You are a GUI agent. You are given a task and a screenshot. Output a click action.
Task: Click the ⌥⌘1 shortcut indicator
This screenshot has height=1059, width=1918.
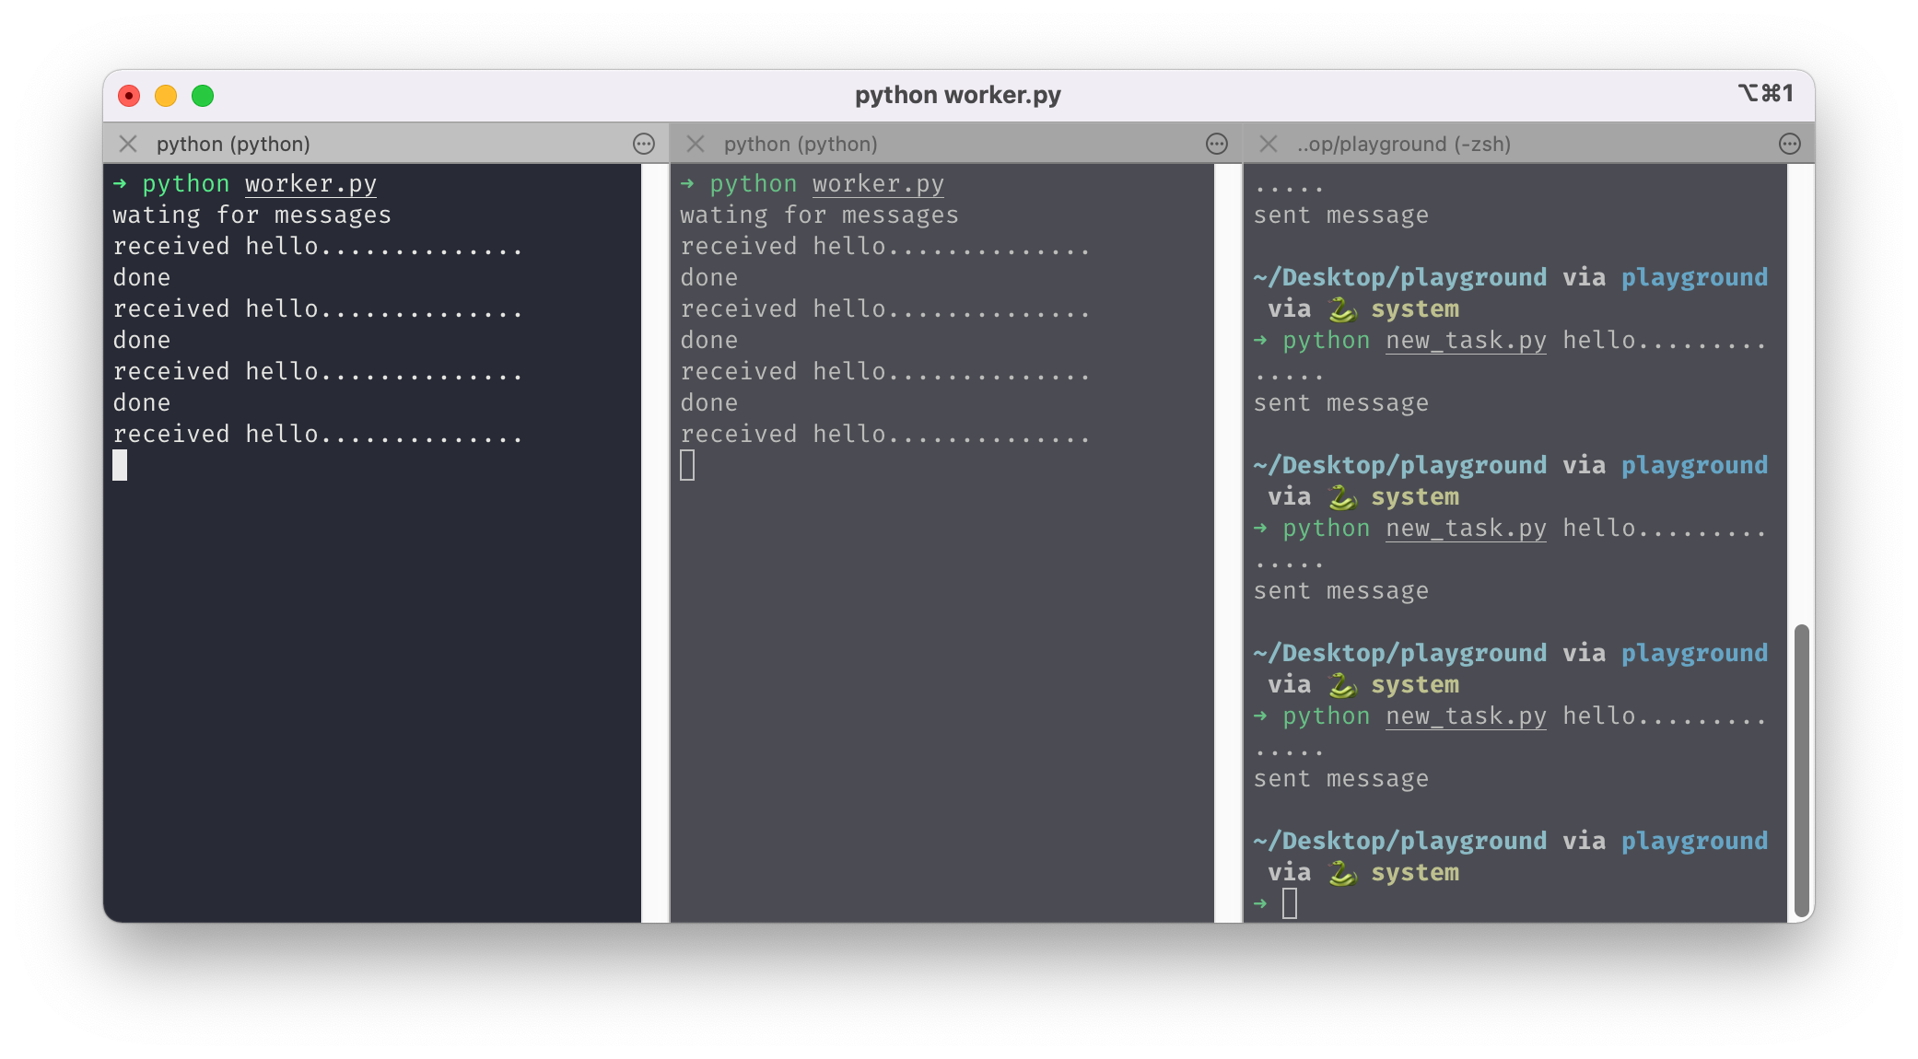pos(1766,93)
